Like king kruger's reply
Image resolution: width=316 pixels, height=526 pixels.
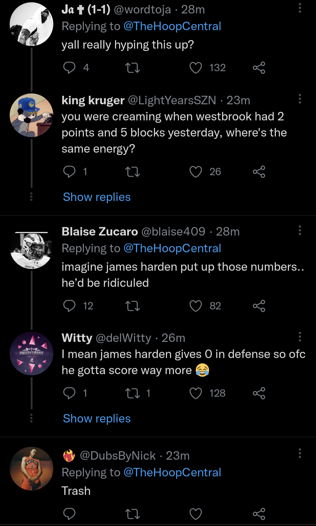point(196,172)
